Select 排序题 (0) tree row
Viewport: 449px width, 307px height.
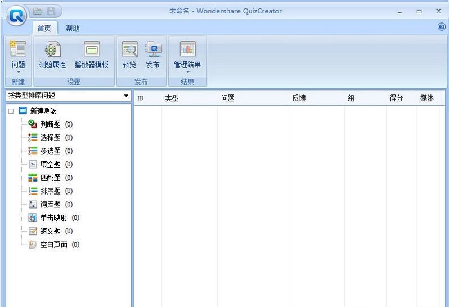tap(51, 191)
